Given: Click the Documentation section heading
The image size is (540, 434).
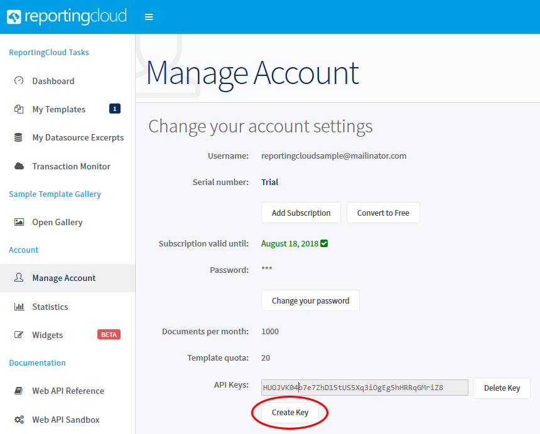Looking at the screenshot, I should (37, 363).
